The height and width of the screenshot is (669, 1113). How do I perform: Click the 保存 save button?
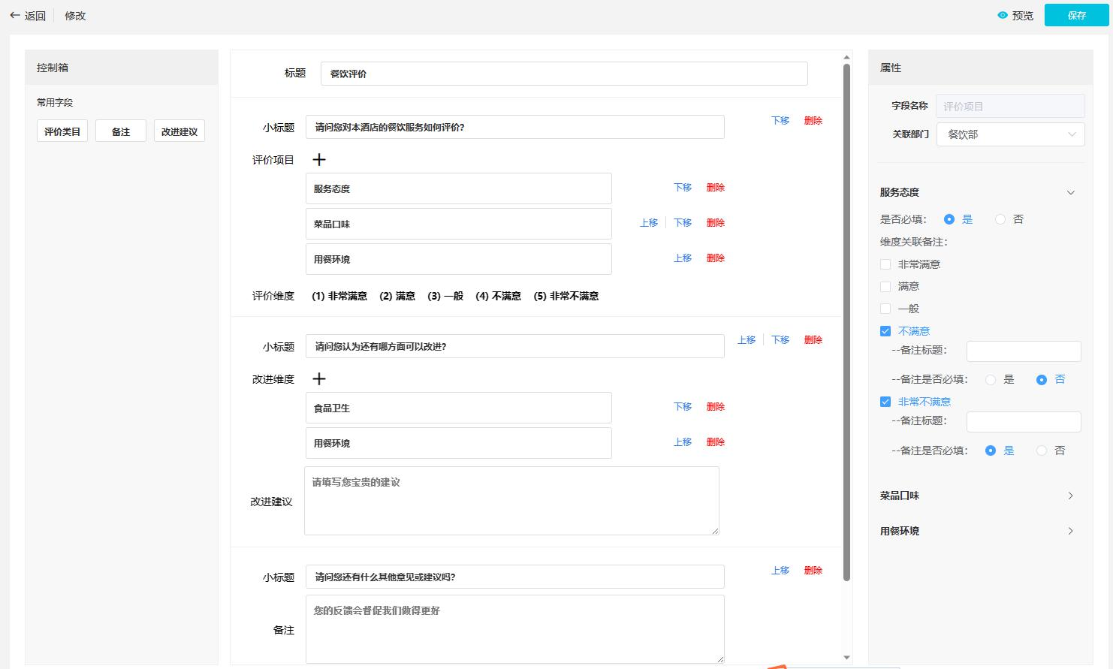tap(1076, 15)
